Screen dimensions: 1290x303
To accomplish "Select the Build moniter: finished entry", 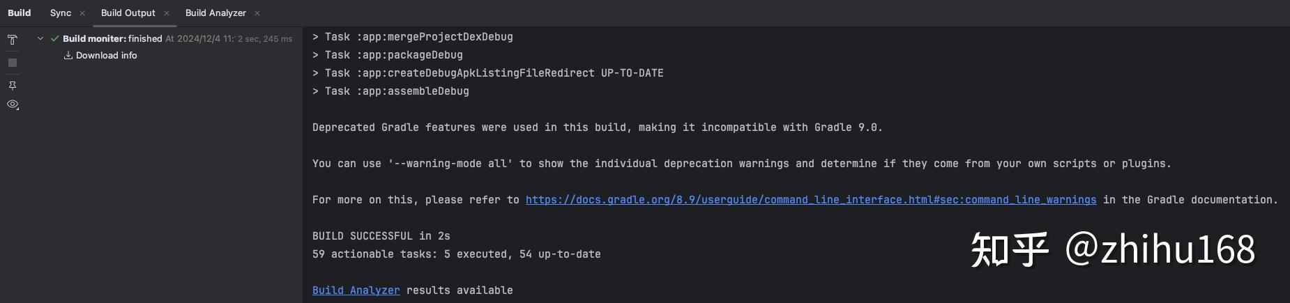I will (112, 39).
